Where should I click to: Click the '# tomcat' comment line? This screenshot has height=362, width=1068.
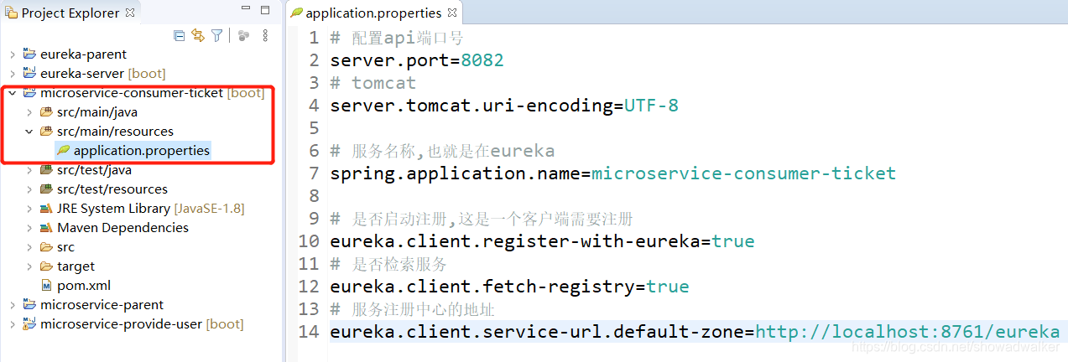(x=373, y=83)
